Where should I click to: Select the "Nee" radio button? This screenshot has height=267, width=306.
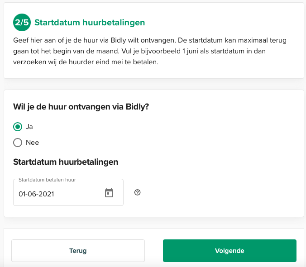click(x=18, y=143)
